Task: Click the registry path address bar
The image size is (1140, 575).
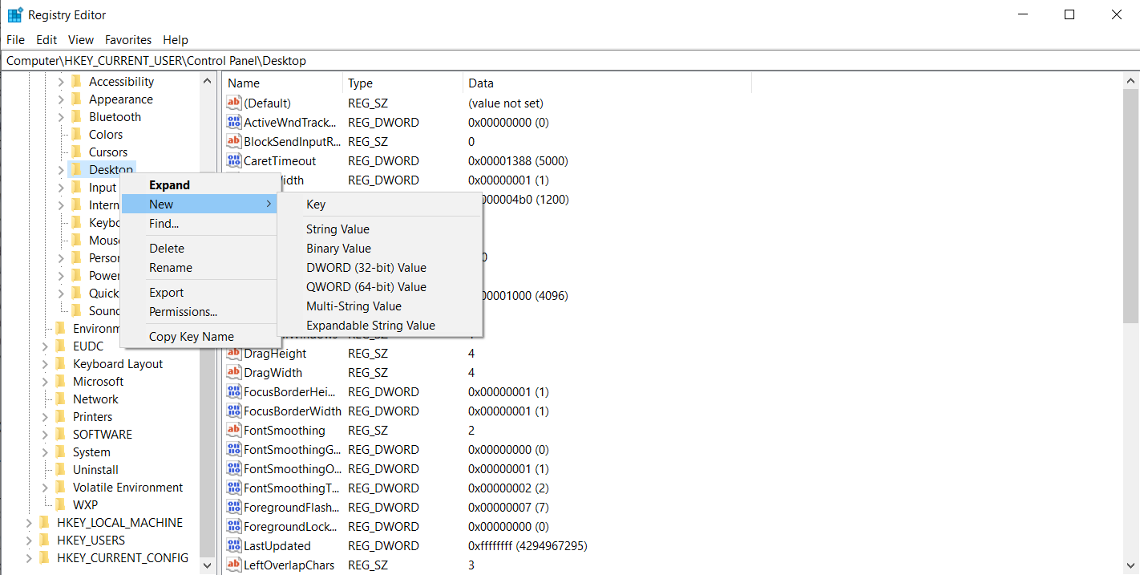Action: (x=570, y=61)
